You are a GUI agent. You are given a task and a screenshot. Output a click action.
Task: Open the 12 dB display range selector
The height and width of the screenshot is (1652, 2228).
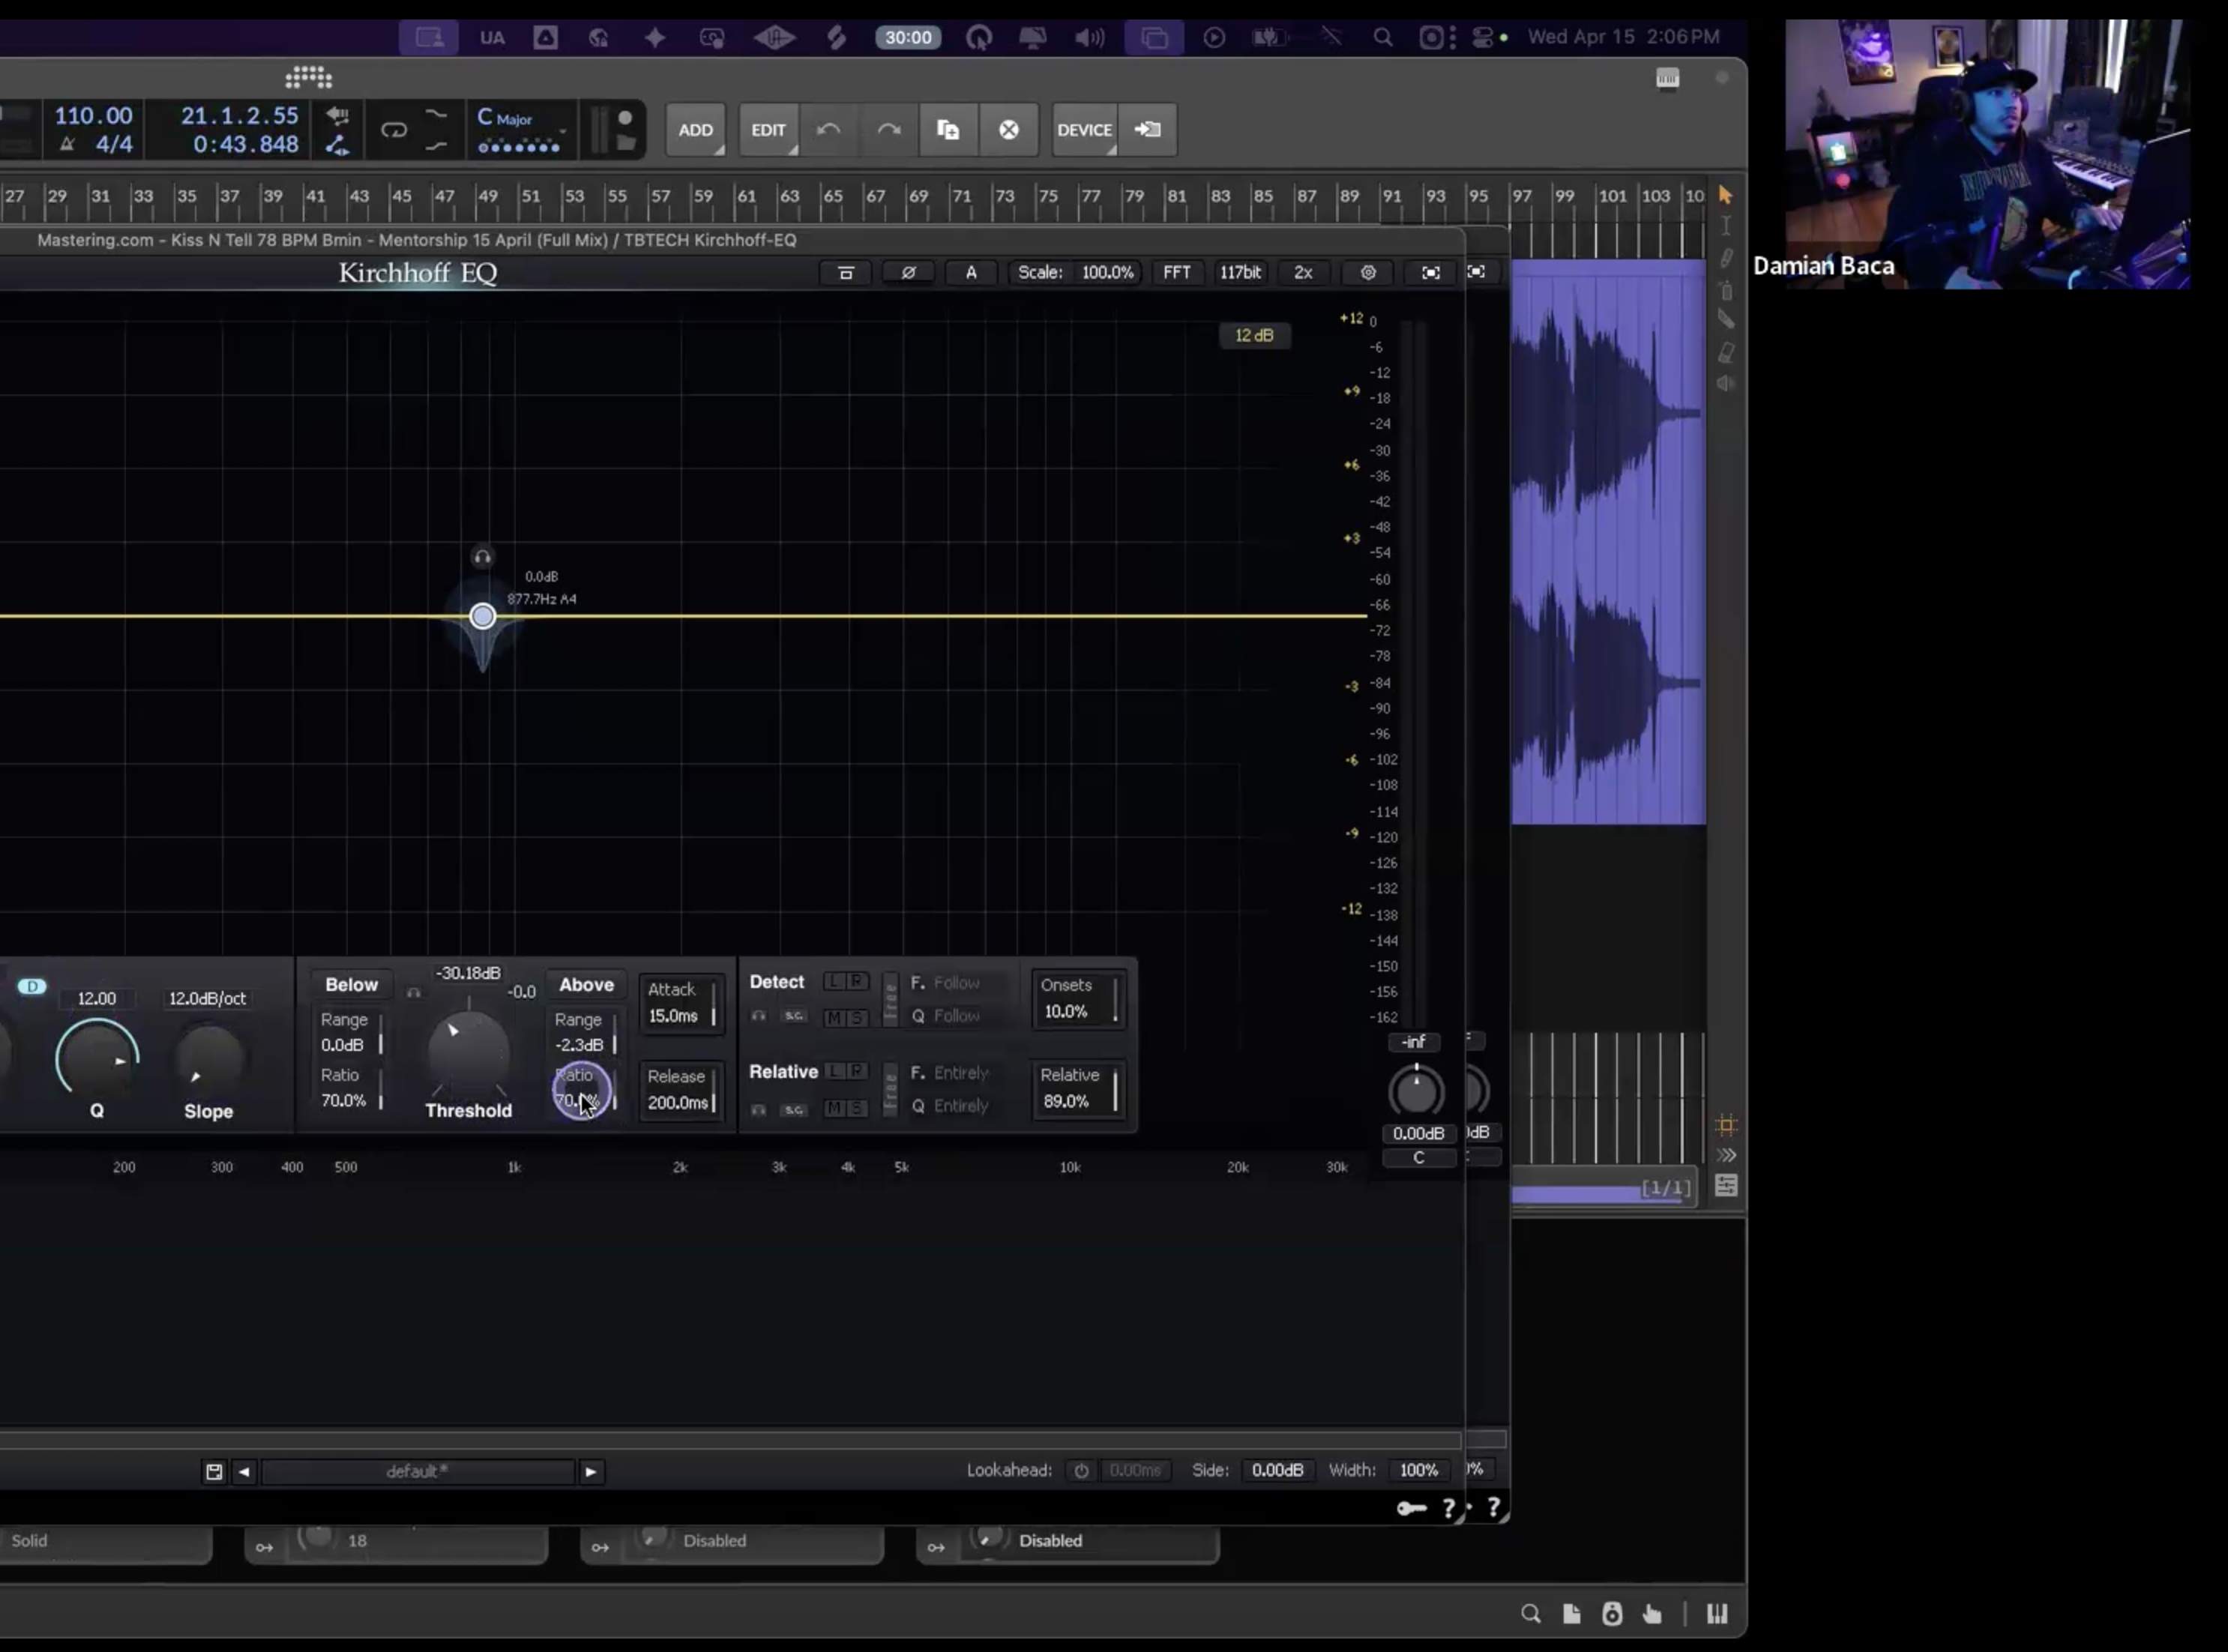click(x=1254, y=335)
